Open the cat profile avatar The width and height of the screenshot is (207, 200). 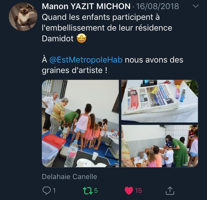pyautogui.click(x=23, y=17)
